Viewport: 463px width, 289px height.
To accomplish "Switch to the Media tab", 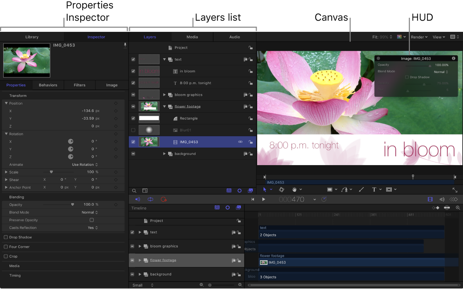I will (x=192, y=37).
